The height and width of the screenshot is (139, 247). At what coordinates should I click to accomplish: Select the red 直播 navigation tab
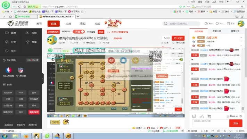(x=53, y=24)
